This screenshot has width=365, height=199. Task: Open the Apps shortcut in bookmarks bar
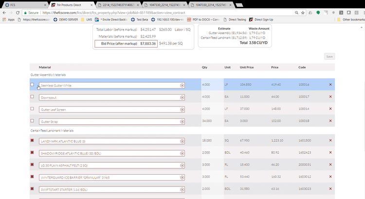pos(8,19)
